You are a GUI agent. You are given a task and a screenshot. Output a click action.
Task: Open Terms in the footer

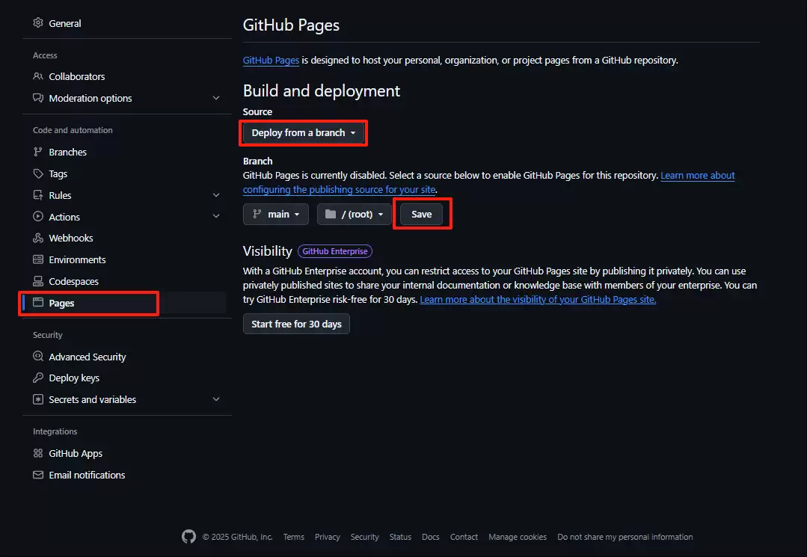pos(293,536)
